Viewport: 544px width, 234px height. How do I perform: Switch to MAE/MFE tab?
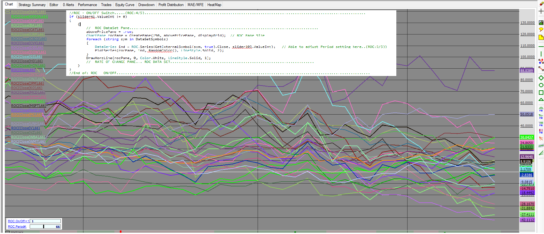pyautogui.click(x=195, y=5)
